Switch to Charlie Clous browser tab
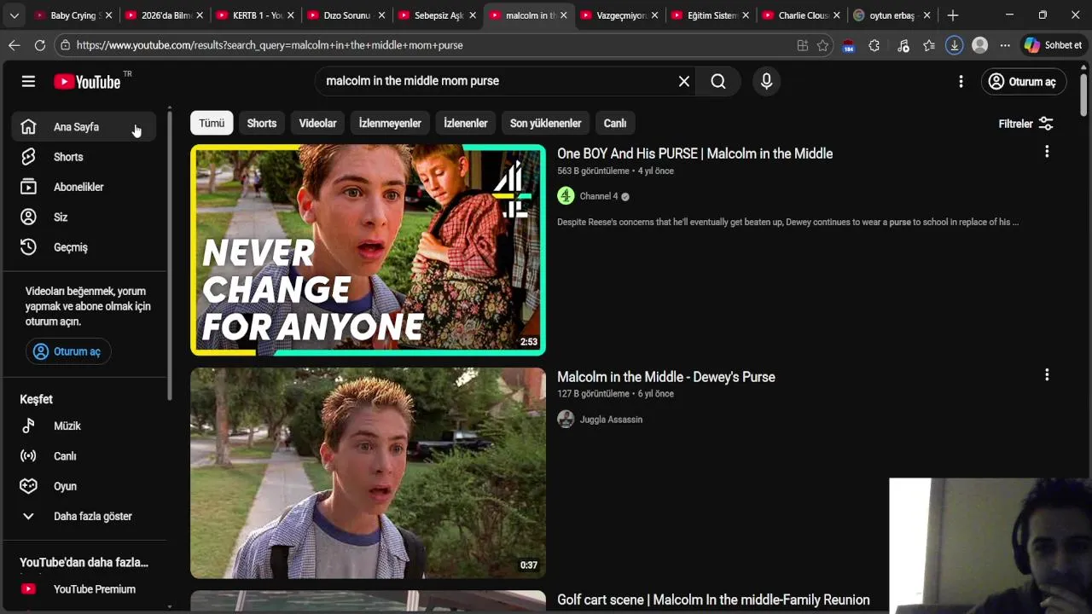The height and width of the screenshot is (614, 1092). (x=802, y=15)
